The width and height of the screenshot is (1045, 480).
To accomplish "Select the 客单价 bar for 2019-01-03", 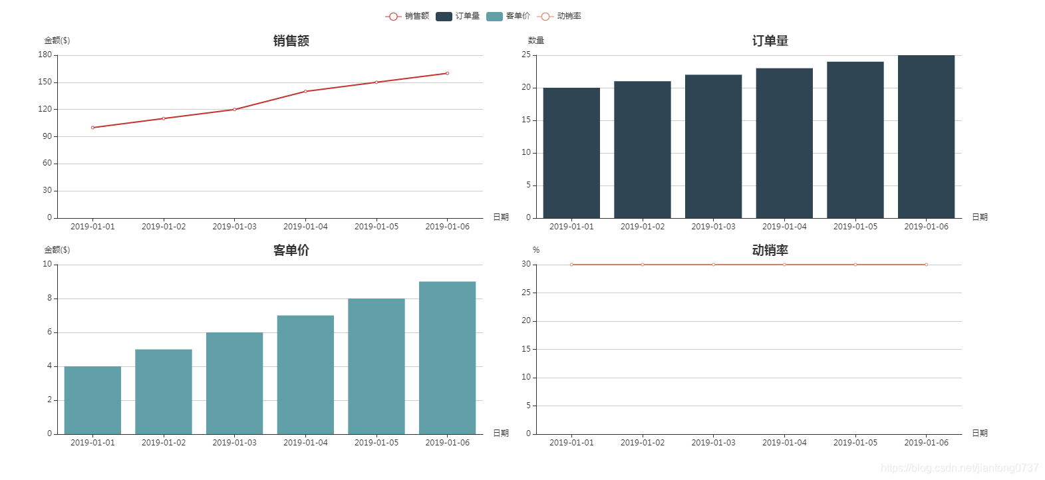I will pos(234,383).
